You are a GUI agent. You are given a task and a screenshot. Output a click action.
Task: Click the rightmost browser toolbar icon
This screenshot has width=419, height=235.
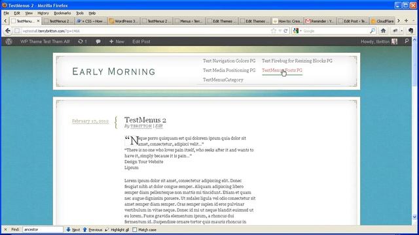coord(411,31)
